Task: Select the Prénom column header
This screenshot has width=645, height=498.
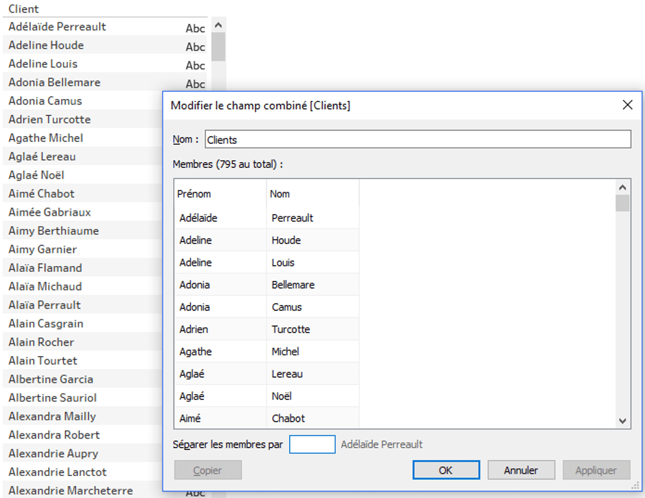Action: [194, 194]
